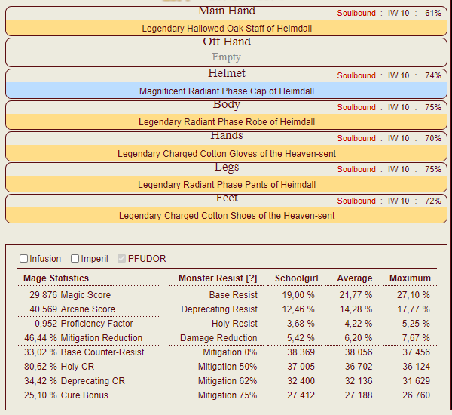The image size is (452, 415).
Task: Click the Body slot heading
Action: coord(227,105)
